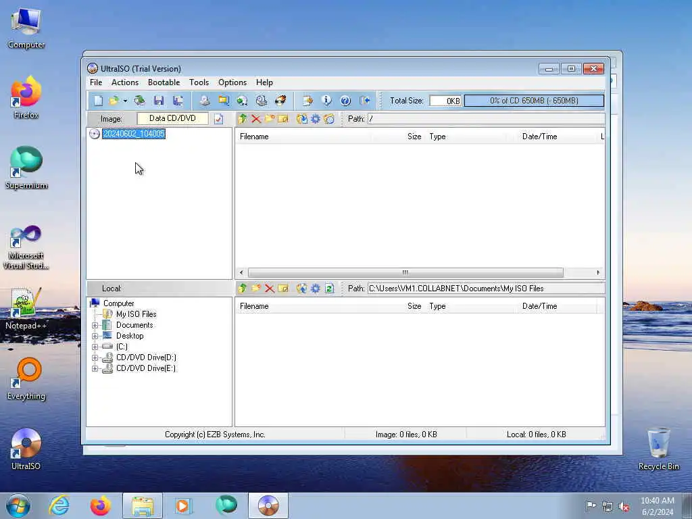Open the File menu
The image size is (692, 519).
(96, 82)
